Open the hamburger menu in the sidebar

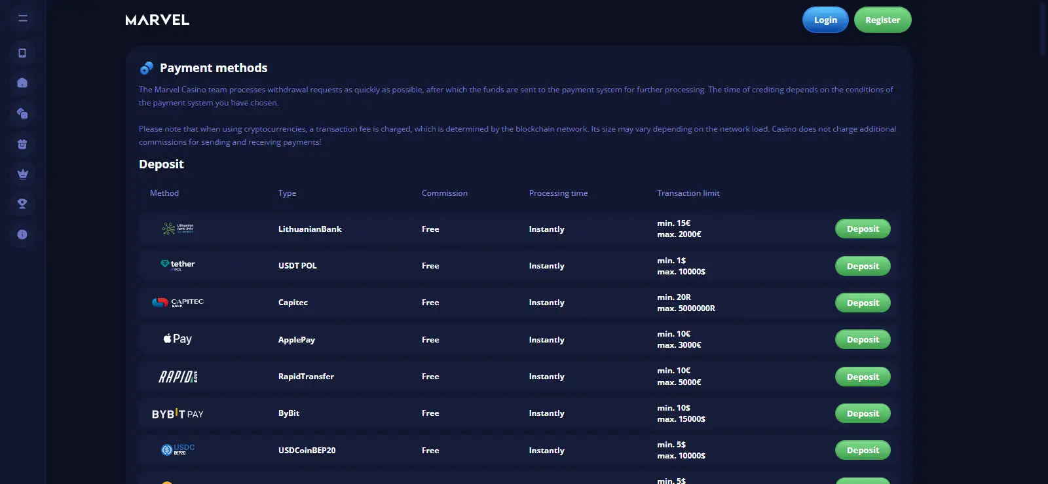click(23, 18)
